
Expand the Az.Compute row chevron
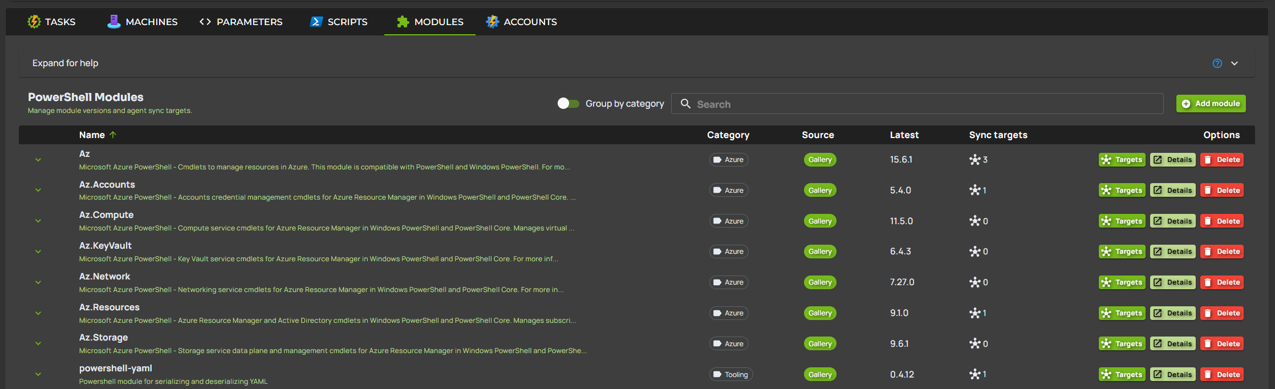point(38,221)
